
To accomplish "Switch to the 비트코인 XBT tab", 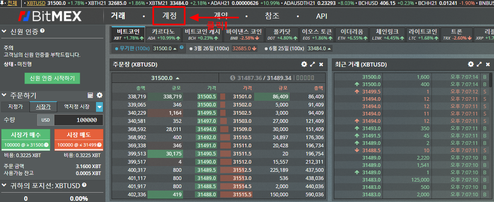I will pyautogui.click(x=129, y=34).
